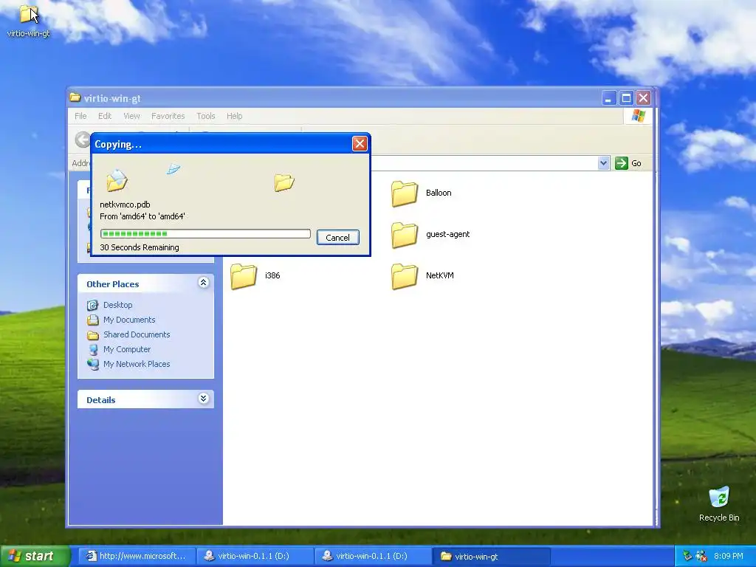Click the Start button

[34, 557]
